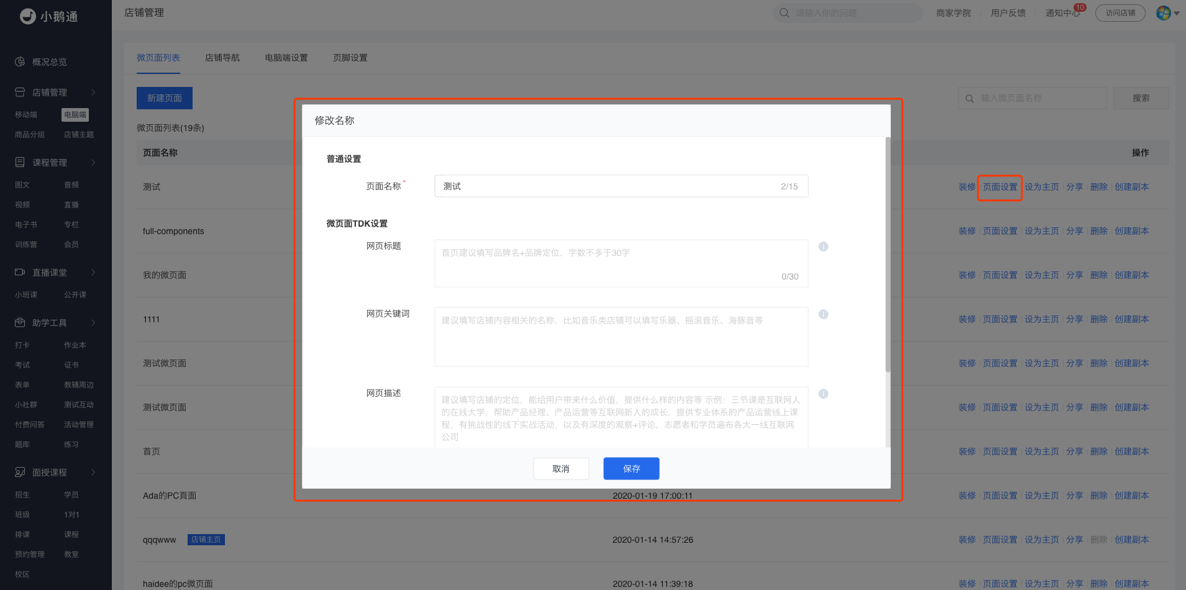This screenshot has width=1186, height=590.
Task: Click the 操作 column header
Action: click(1140, 153)
